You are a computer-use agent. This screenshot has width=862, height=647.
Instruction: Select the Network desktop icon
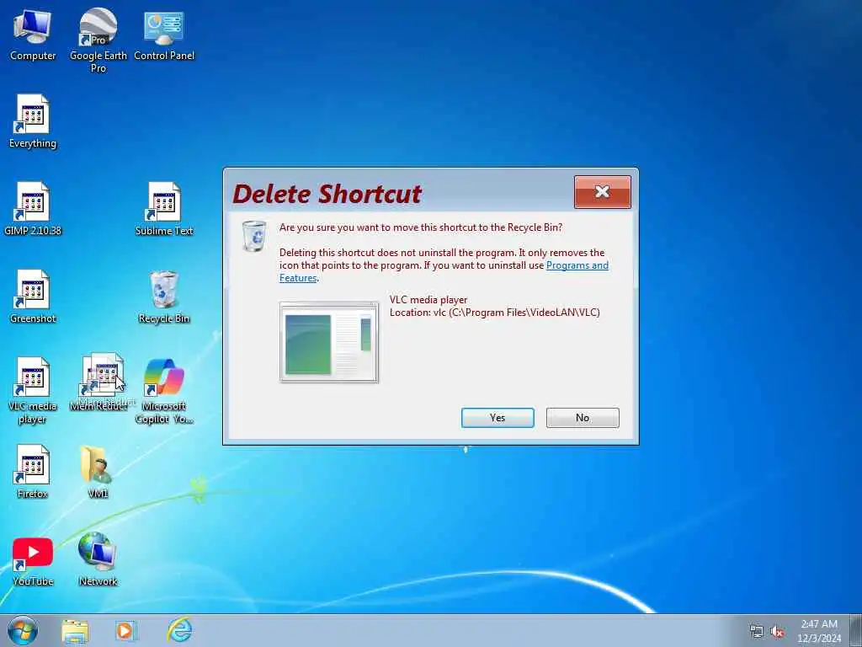[x=98, y=559]
